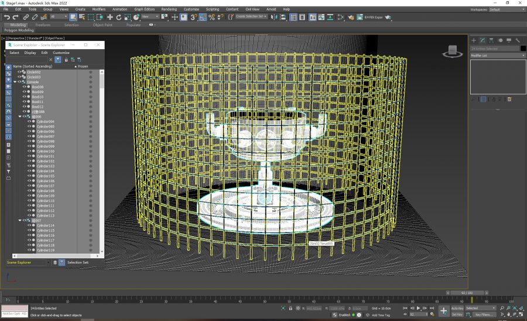Image resolution: width=527 pixels, height=321 pixels.
Task: Click the object color swatch in command panel
Action: (523, 49)
